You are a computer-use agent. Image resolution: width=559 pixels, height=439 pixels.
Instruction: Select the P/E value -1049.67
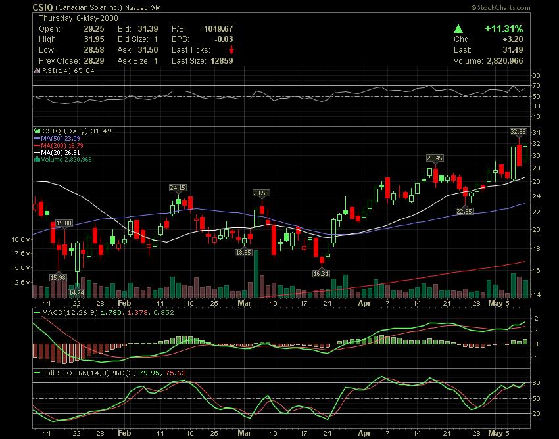pyautogui.click(x=217, y=29)
